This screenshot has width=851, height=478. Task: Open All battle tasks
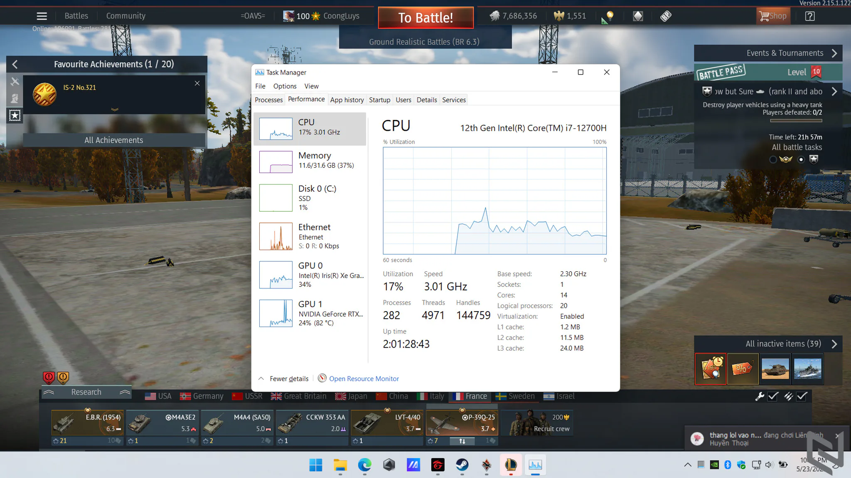click(797, 147)
